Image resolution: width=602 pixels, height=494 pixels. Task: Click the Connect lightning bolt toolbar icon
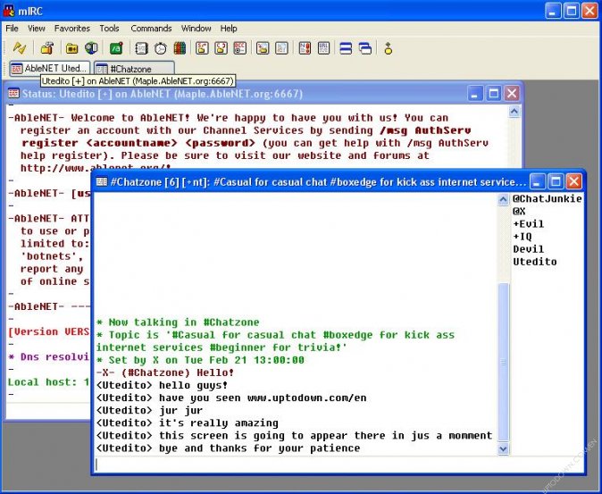(19, 48)
